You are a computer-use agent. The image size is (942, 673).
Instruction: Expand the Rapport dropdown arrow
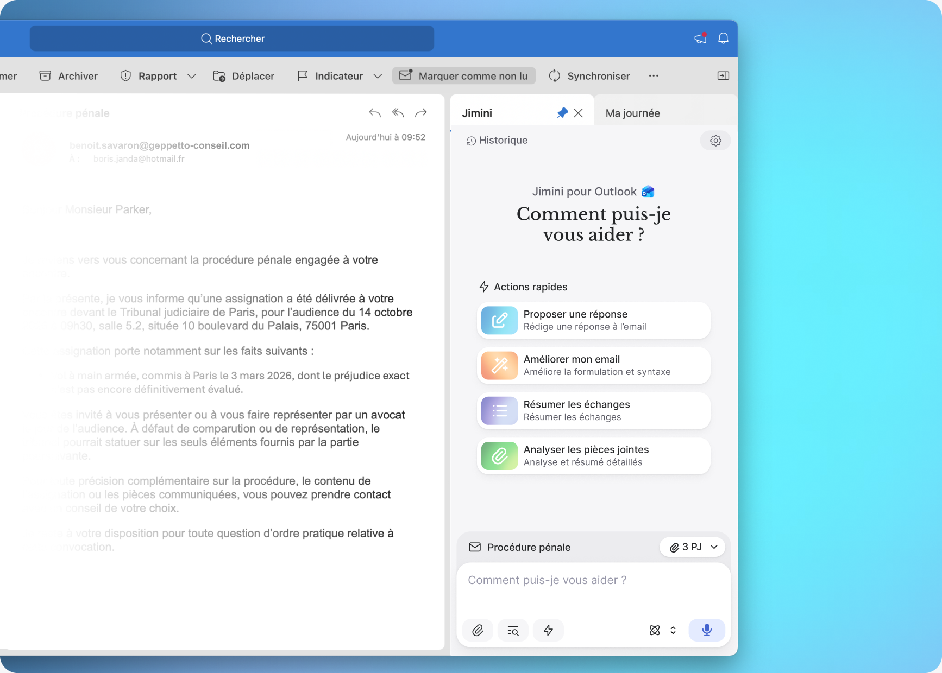tap(191, 77)
